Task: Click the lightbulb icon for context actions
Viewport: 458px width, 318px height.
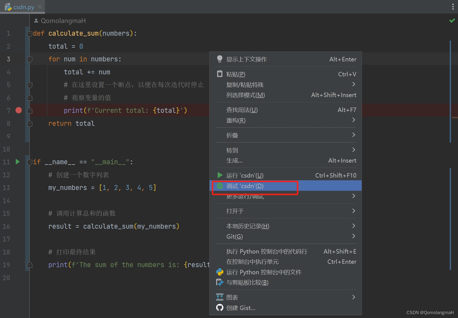Action: pyautogui.click(x=220, y=59)
